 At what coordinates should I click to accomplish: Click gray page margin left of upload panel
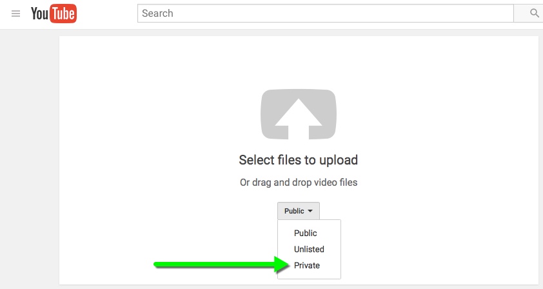point(29,161)
